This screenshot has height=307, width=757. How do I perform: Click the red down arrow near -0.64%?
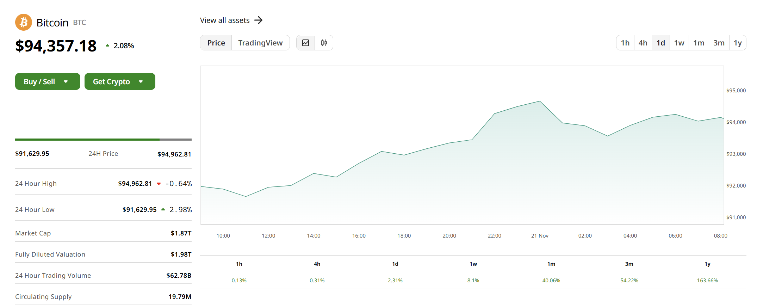pos(159,184)
